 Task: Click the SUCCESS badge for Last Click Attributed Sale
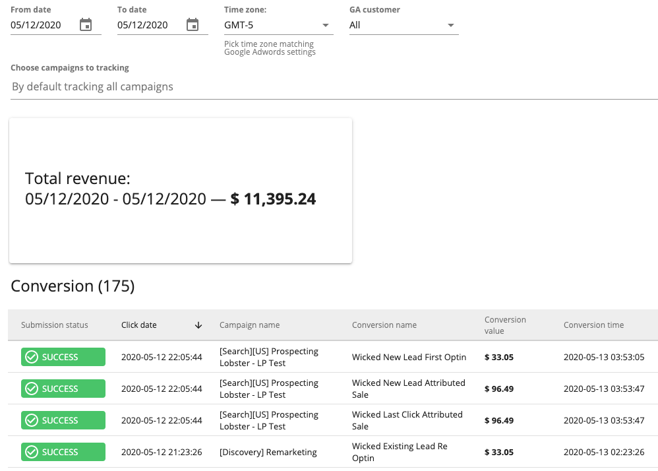[63, 420]
